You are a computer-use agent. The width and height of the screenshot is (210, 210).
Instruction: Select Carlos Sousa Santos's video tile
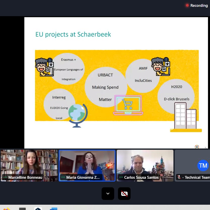tap(145, 166)
